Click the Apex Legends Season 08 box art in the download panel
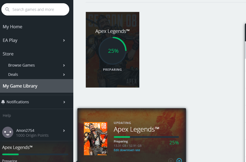Image resolution: width=246 pixels, height=162 pixels. coord(96,139)
